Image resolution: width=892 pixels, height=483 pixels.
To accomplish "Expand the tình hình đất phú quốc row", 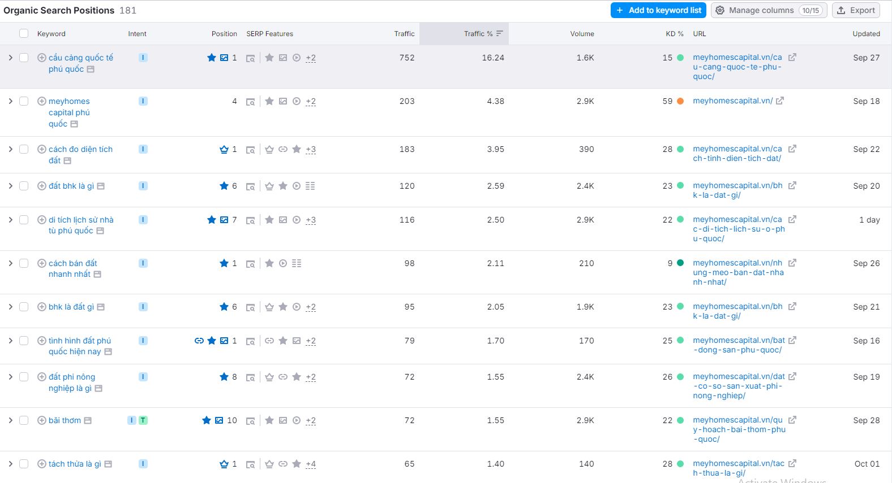I will 10,341.
